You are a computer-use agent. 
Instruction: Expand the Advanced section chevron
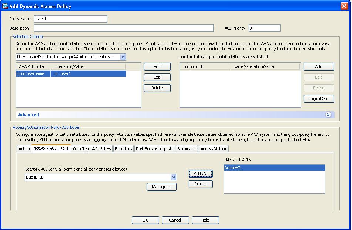(328, 115)
